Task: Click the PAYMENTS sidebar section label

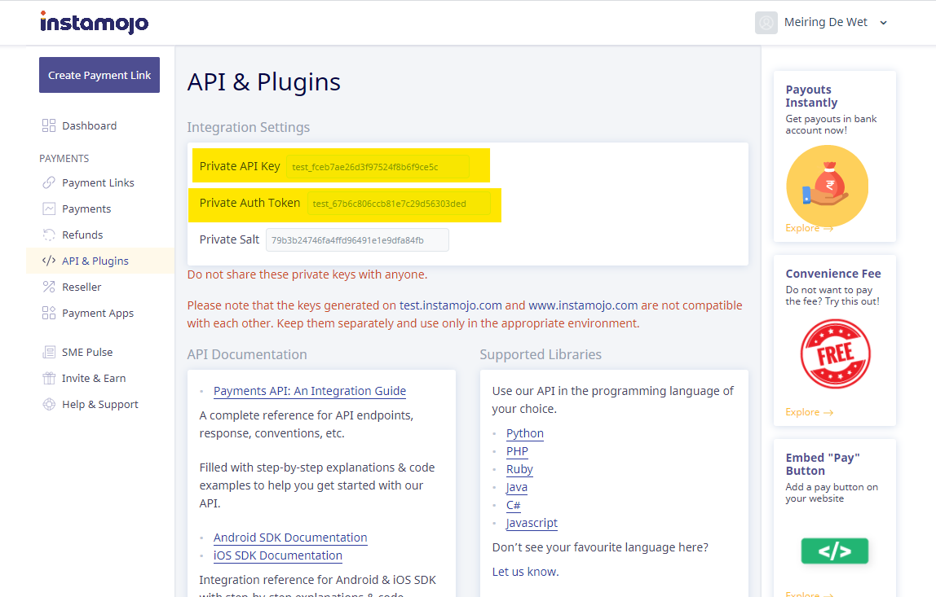Action: (64, 159)
